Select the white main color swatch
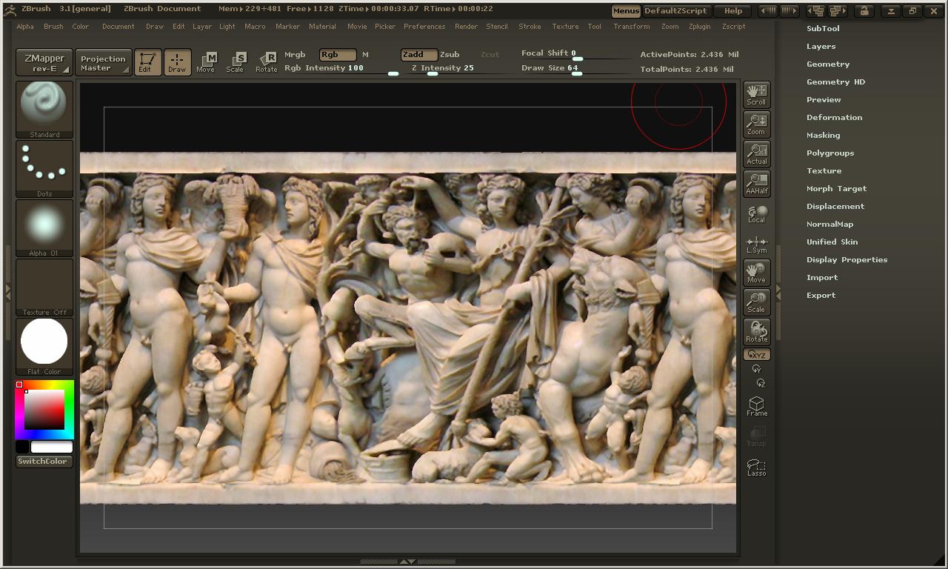 point(52,447)
